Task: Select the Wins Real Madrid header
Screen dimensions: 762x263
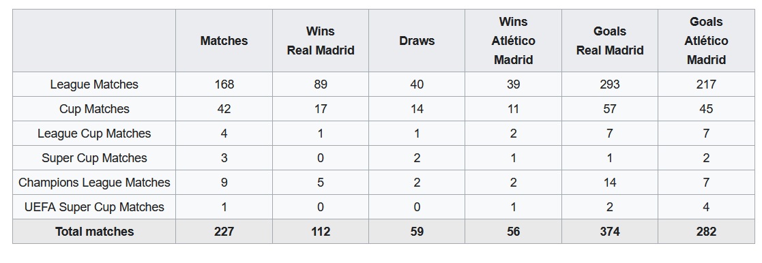Action: 320,41
